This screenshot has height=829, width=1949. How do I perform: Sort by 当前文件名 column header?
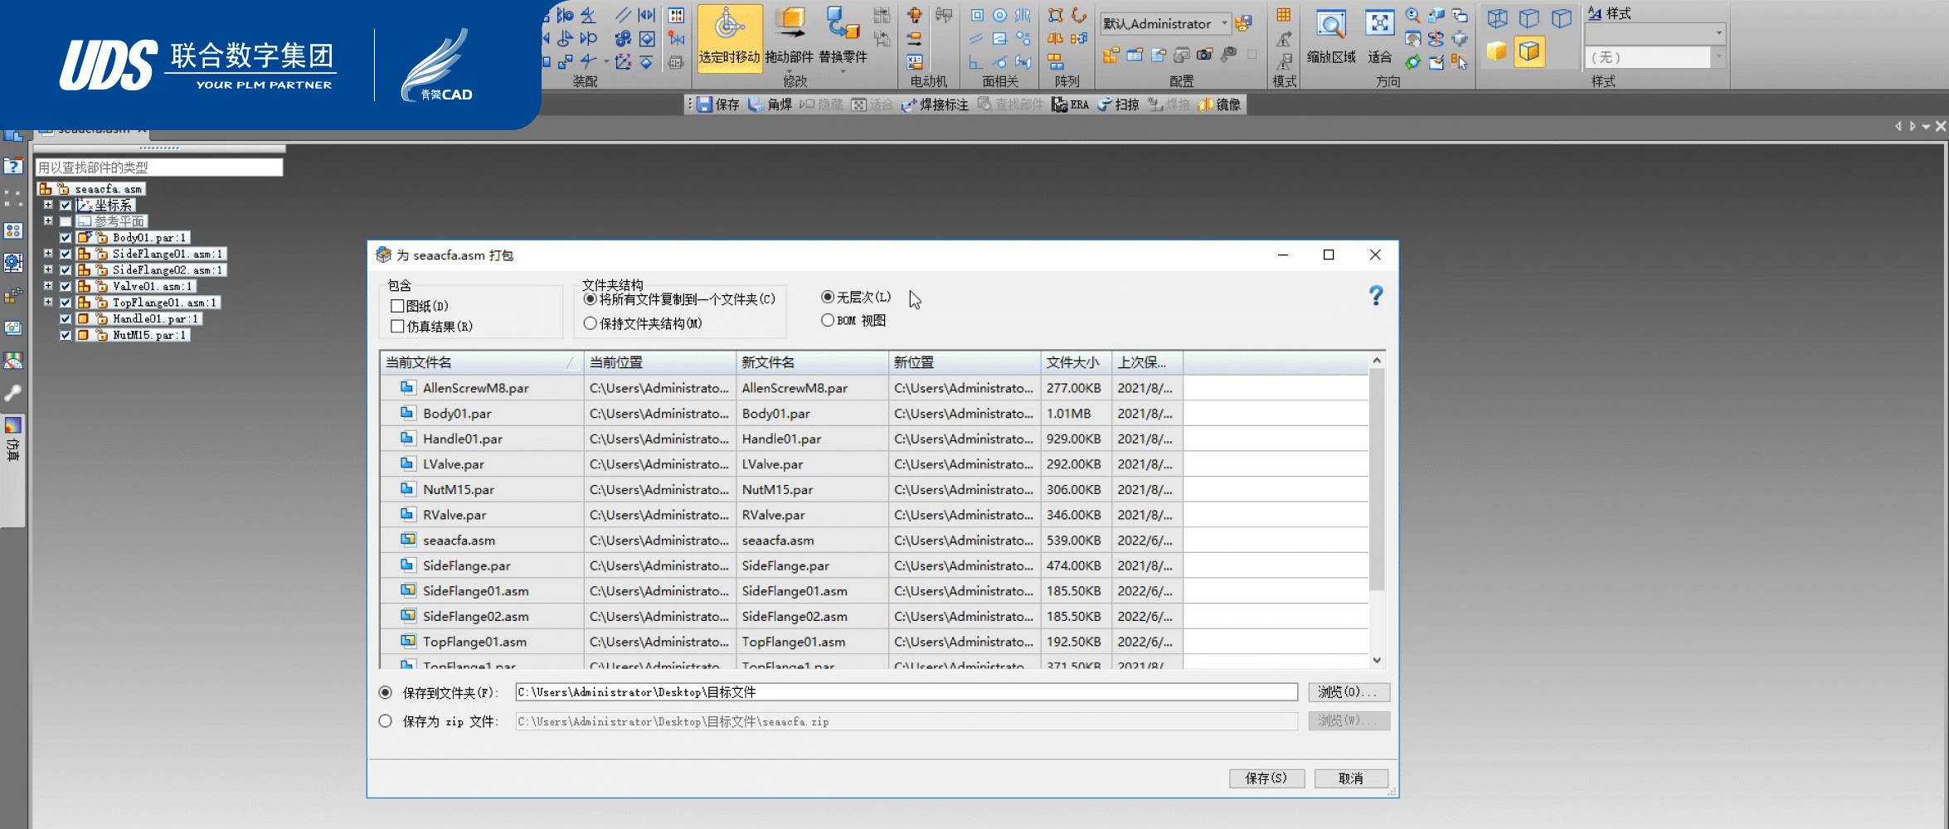click(481, 362)
